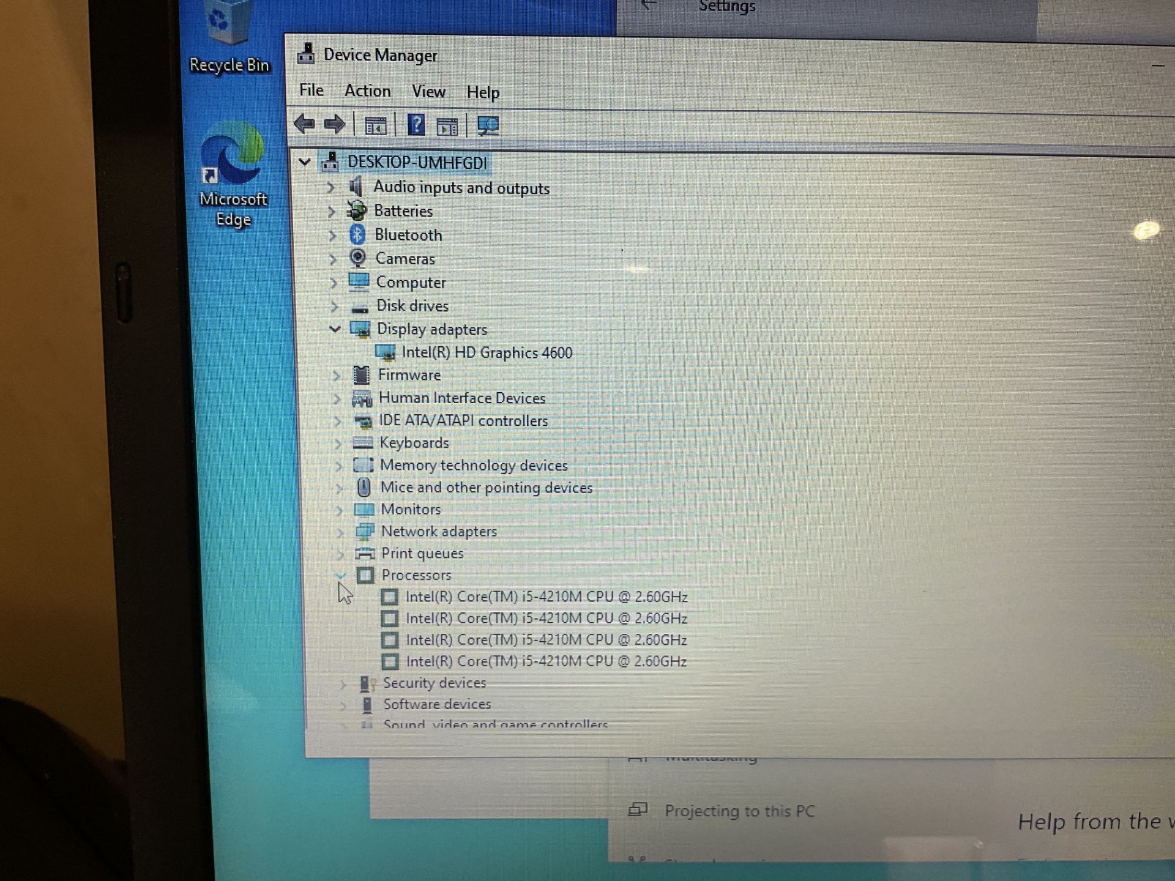Screen dimensions: 1175x881
Task: Click the Action pane toolbar icon
Action: (447, 127)
